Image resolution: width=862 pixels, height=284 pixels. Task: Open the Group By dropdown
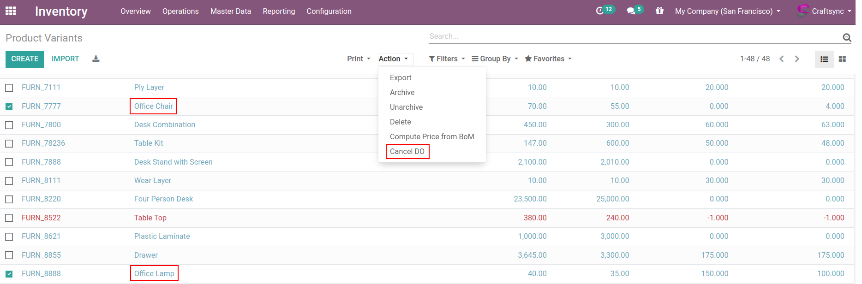click(495, 59)
